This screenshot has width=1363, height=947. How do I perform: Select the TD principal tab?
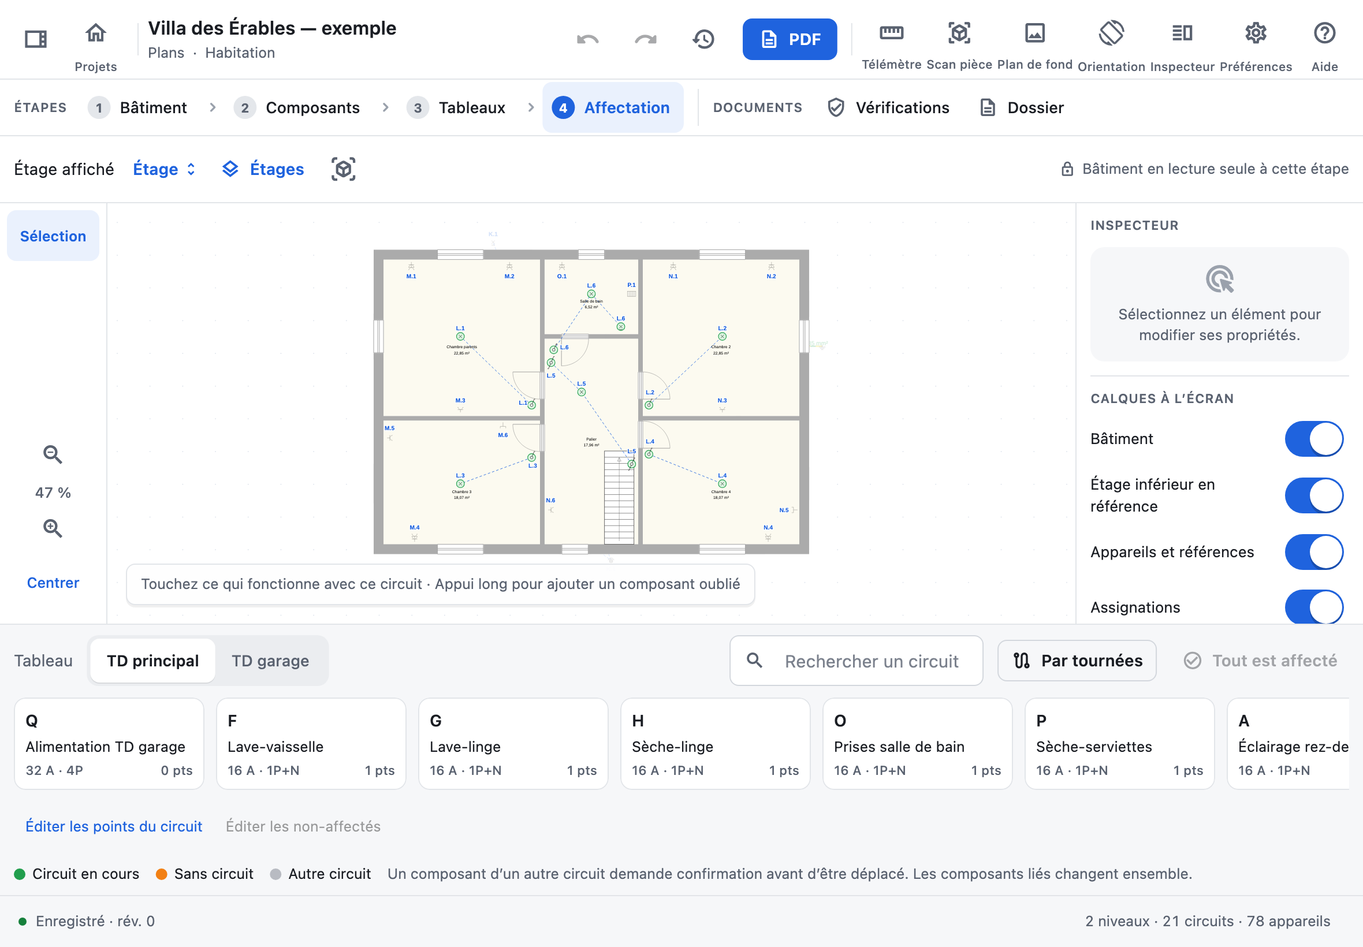coord(152,661)
